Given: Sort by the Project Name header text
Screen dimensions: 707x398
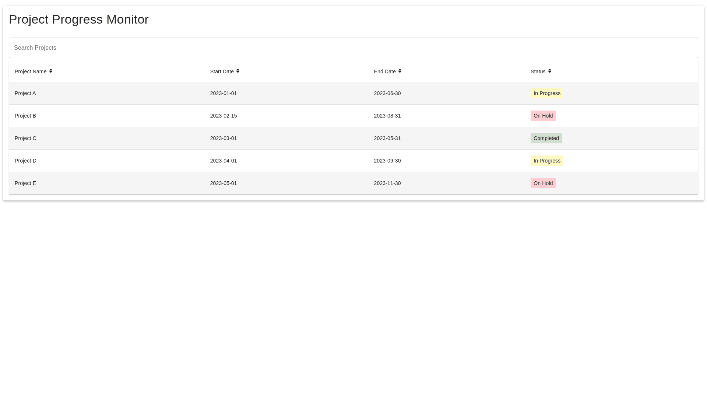Looking at the screenshot, I should 31,71.
